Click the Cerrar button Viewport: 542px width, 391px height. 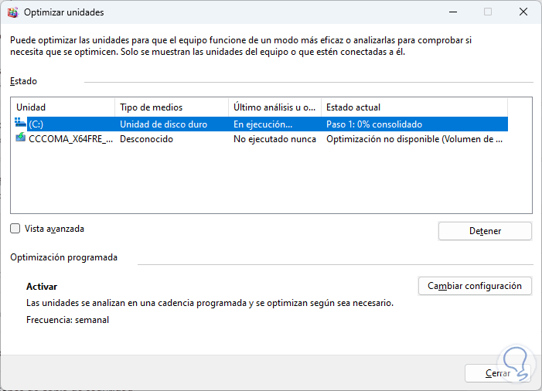click(498, 373)
